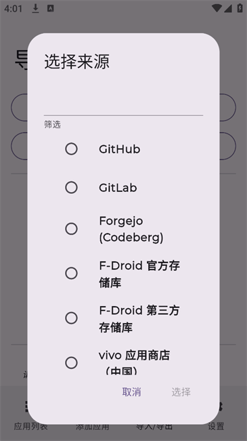Tap the 选择 confirm button

click(x=181, y=391)
